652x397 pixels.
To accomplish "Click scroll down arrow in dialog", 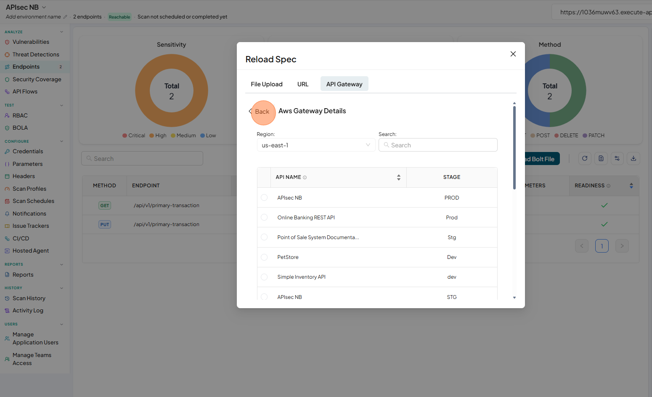I will [514, 298].
